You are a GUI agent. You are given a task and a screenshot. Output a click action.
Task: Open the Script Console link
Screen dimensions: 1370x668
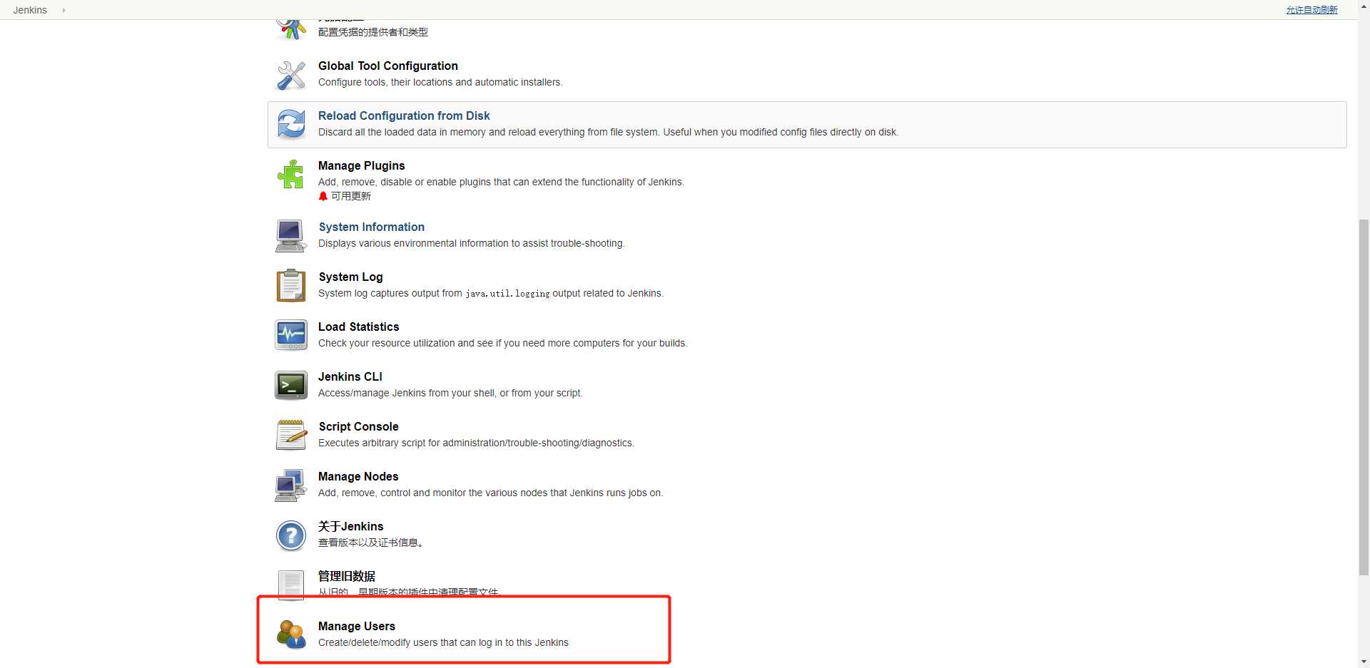point(358,426)
